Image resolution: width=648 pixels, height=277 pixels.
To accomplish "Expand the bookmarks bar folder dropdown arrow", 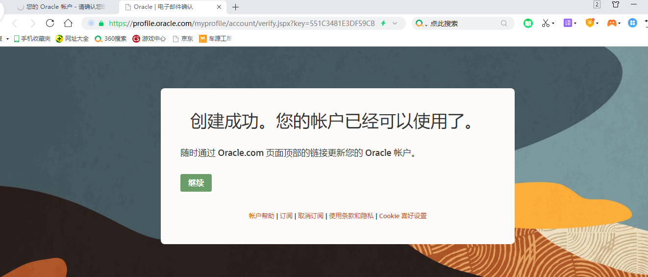I will point(7,39).
